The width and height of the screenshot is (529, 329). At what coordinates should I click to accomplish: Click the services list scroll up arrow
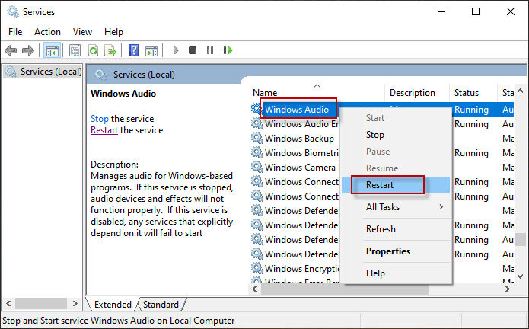(520, 91)
